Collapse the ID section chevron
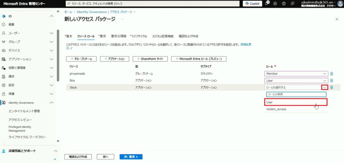This screenshot has height=163, width=344. click(51, 16)
